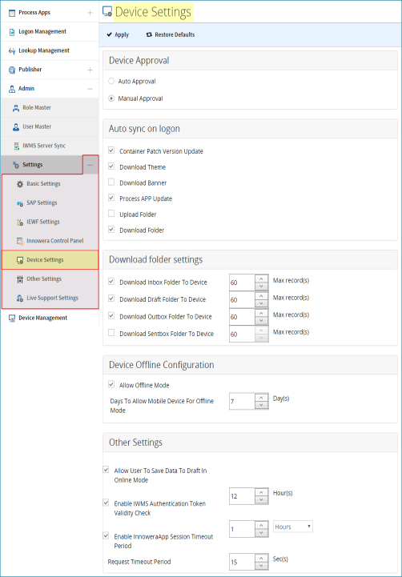The width and height of the screenshot is (402, 577).
Task: Increase Inbox folder max records value
Action: [261, 278]
